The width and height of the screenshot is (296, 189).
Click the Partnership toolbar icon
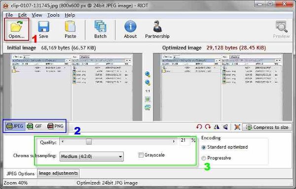(157, 30)
